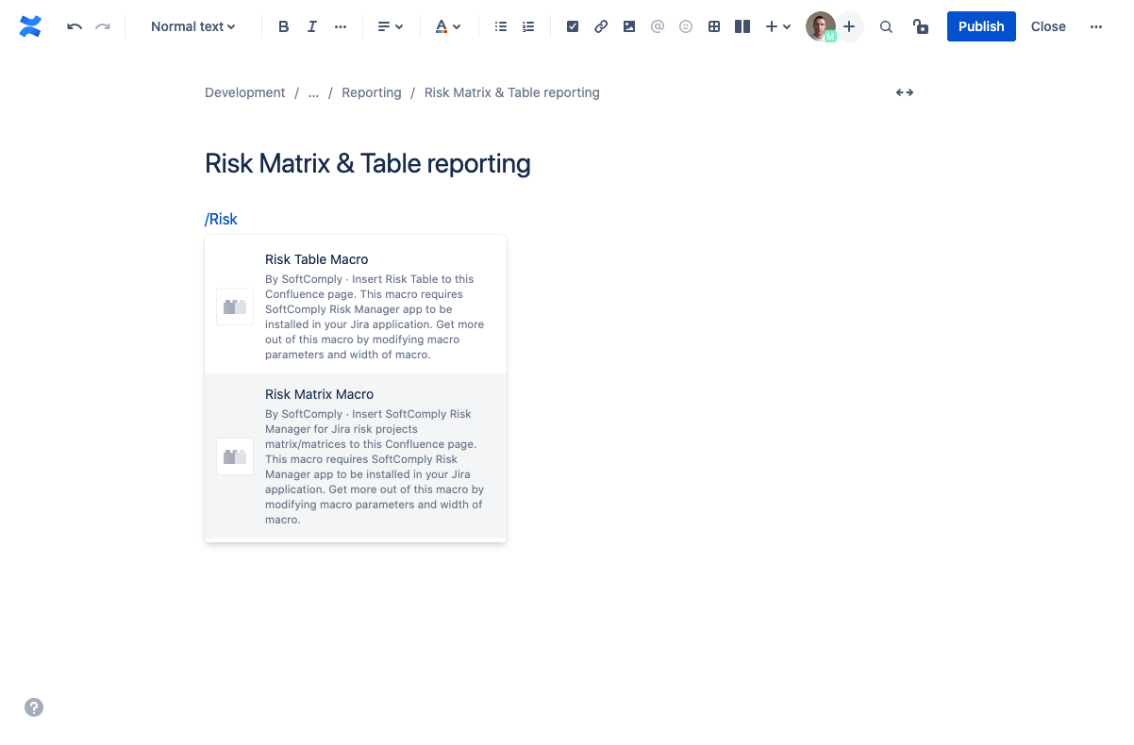Image resolution: width=1134 pixels, height=745 pixels.
Task: Open the insert plus dropdown
Action: [x=777, y=26]
